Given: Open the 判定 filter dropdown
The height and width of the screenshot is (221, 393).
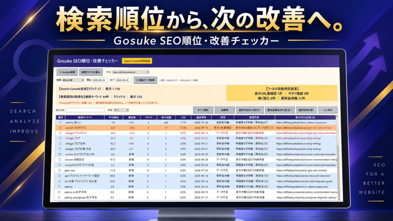Looking at the screenshot, I should (121, 110).
